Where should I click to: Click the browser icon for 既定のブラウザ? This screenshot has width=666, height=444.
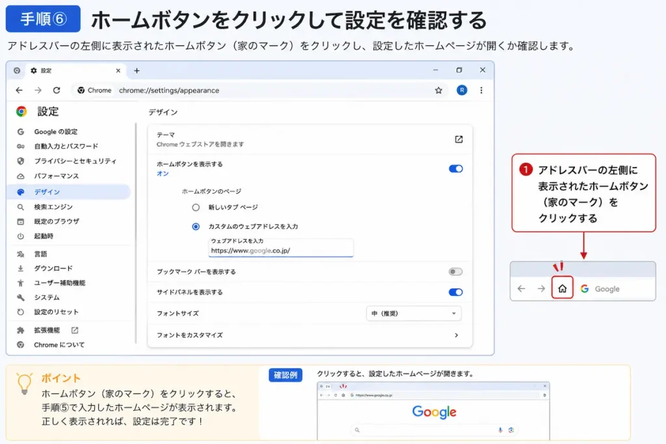(20, 222)
